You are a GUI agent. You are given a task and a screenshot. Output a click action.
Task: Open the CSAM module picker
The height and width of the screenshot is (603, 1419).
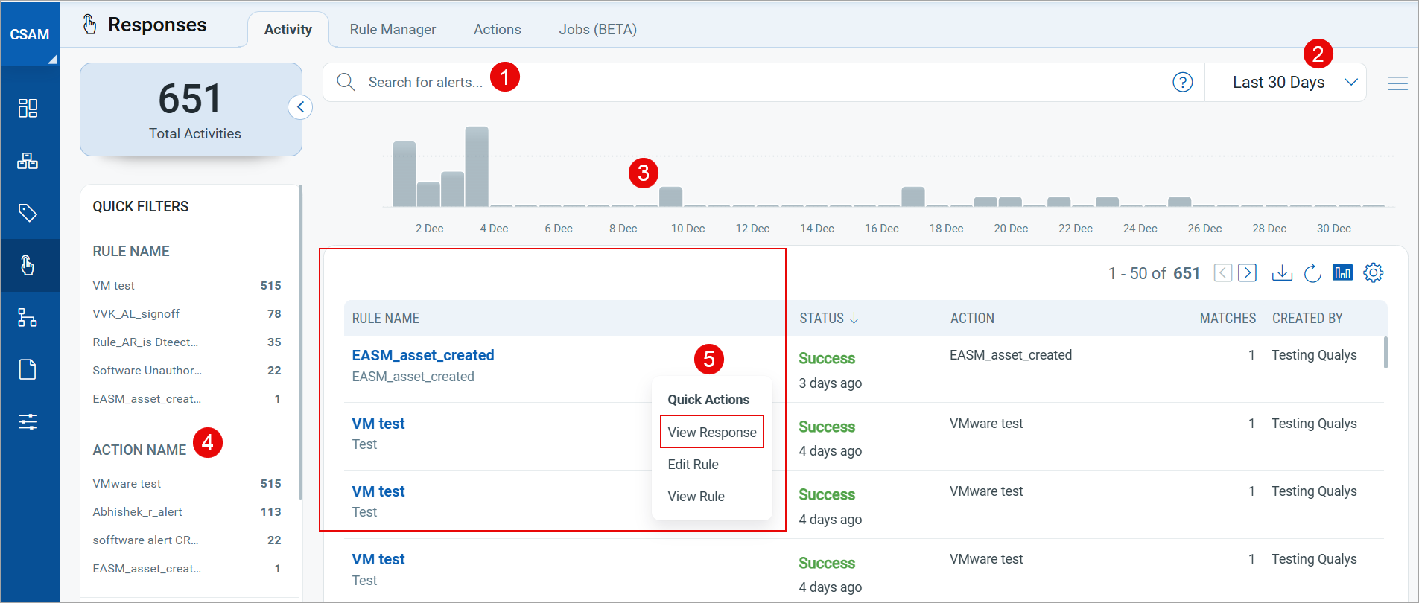pos(30,35)
